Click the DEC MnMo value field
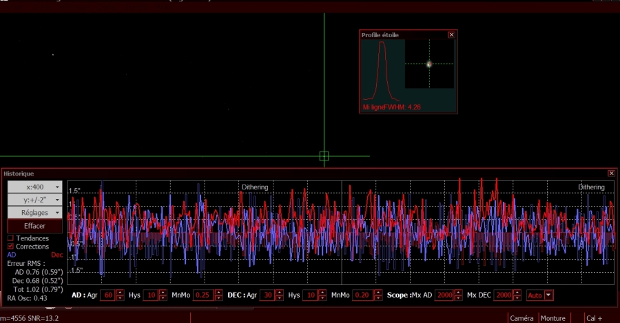 click(362, 295)
